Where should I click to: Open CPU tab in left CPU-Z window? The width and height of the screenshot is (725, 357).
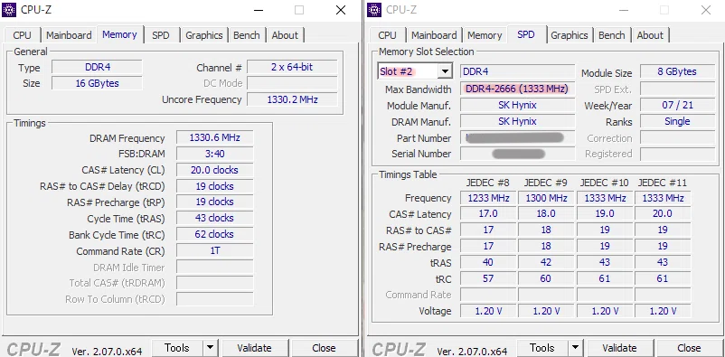click(23, 35)
